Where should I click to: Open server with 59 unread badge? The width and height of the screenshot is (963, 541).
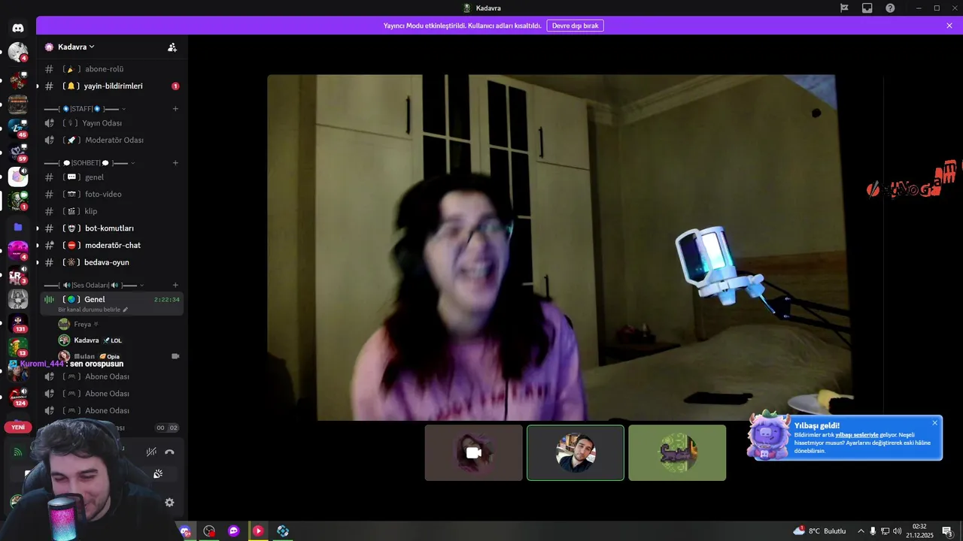click(17, 153)
